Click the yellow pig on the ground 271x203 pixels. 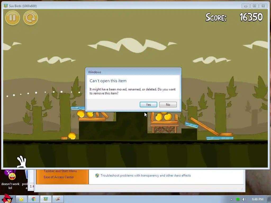pyautogui.click(x=72, y=136)
